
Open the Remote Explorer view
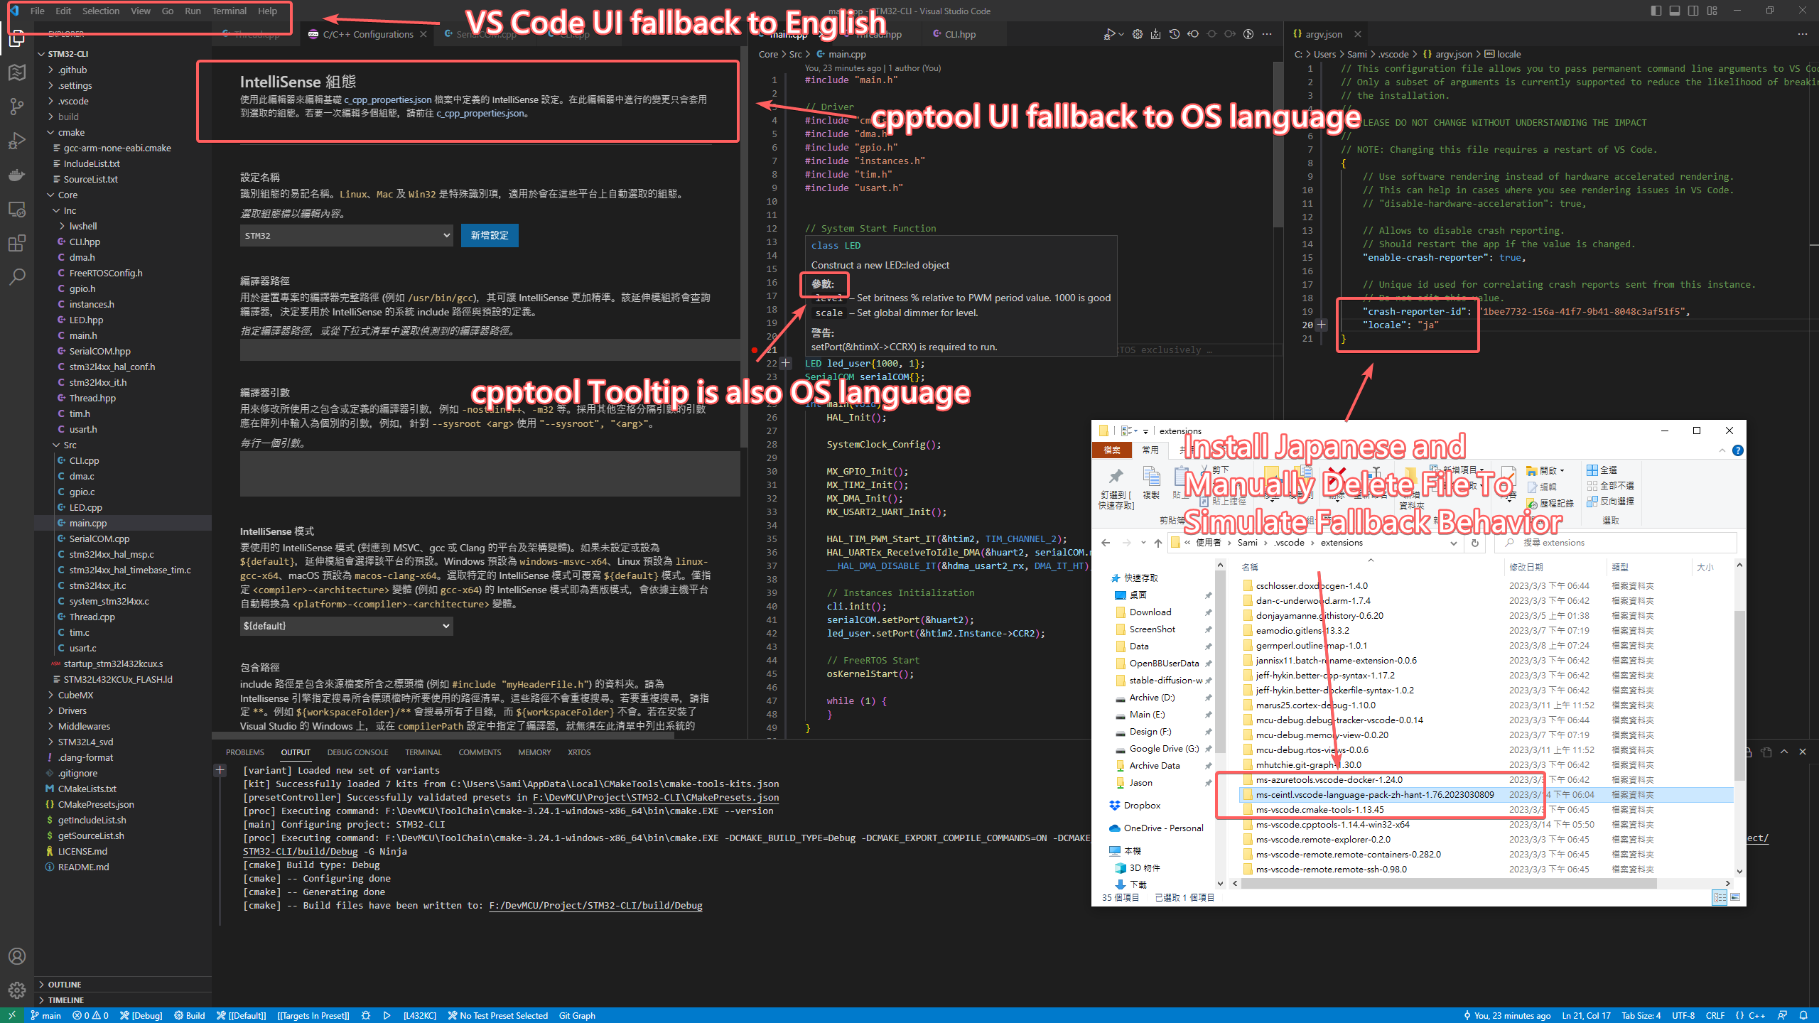(x=17, y=210)
